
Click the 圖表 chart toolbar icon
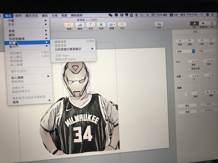tap(80, 25)
